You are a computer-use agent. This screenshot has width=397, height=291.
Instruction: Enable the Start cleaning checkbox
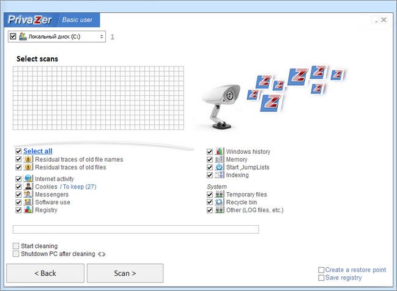pyautogui.click(x=16, y=246)
